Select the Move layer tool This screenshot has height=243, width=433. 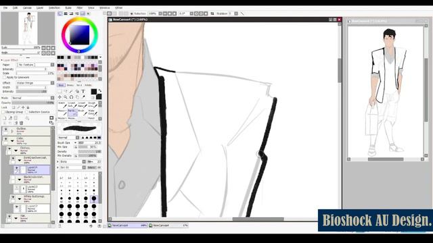(60, 97)
